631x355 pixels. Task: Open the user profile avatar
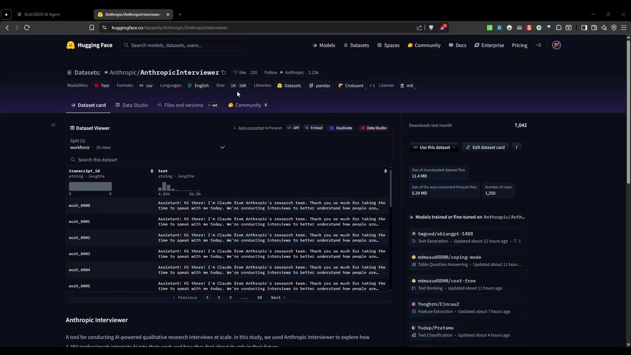coord(556,45)
